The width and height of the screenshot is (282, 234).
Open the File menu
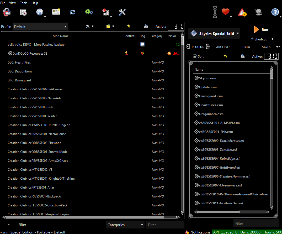coord(3,3)
